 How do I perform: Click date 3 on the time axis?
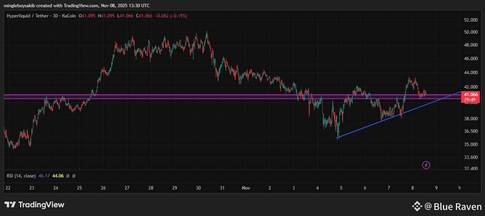(294, 188)
